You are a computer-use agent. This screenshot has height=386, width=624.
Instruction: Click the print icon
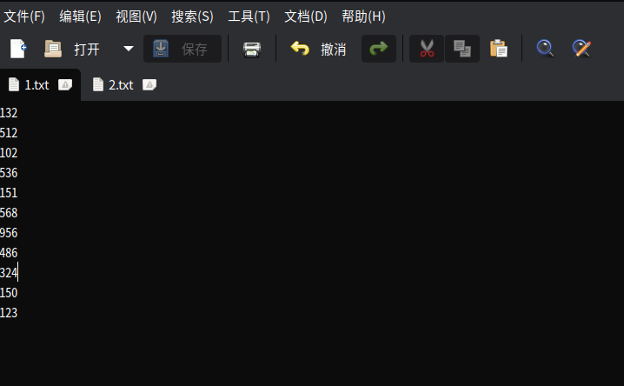tap(252, 50)
